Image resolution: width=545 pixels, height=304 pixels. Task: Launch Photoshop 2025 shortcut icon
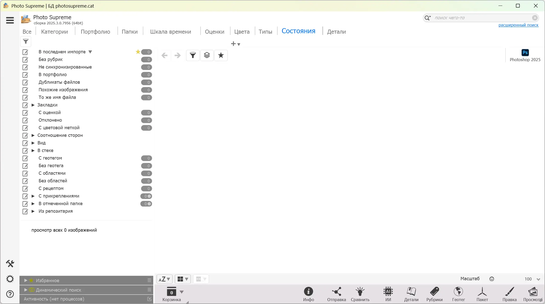tap(525, 53)
